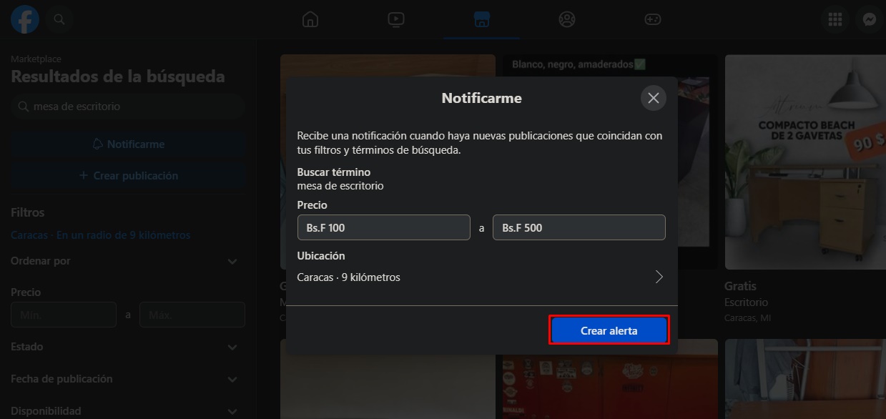Open the Gaming tab icon
Screen dimensions: 886x419
653,19
